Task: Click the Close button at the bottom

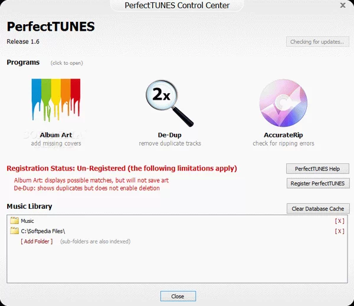Action: tap(178, 296)
